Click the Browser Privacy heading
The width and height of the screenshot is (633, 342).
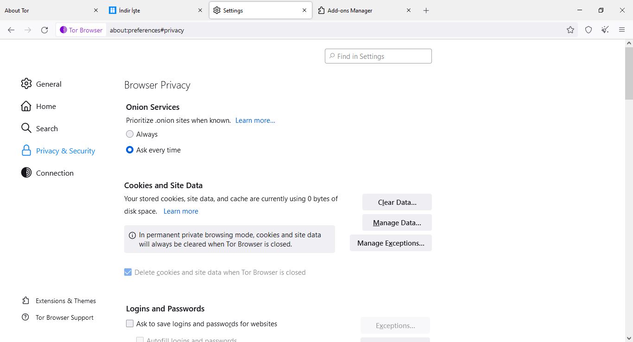coord(157,85)
